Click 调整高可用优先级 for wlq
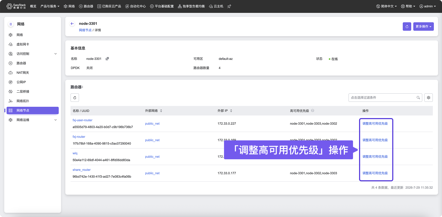Image resolution: width=442 pixels, height=217 pixels. (375, 157)
